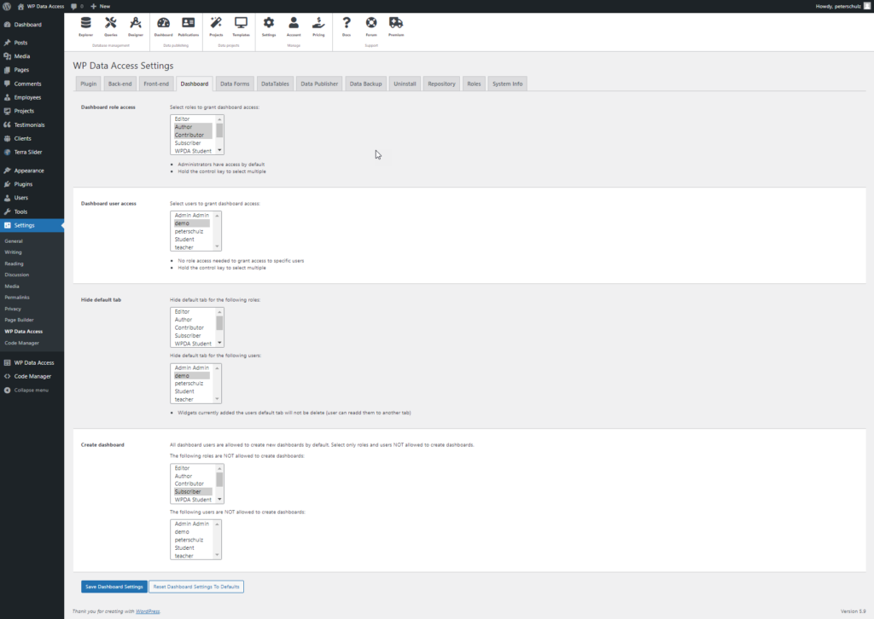The image size is (874, 619).
Task: Collapse the WordPress admin menu
Action: point(32,390)
